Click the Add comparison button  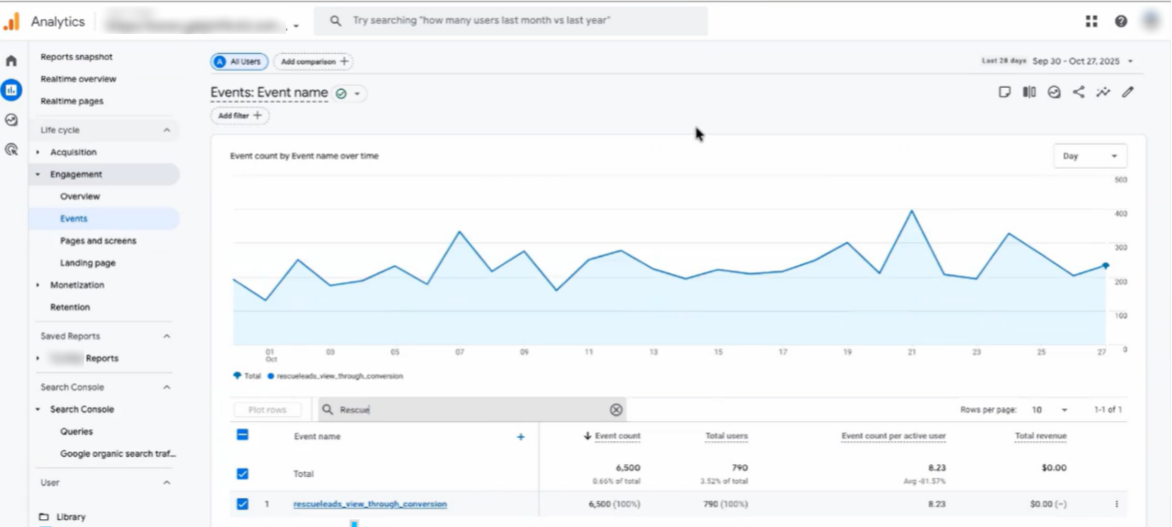314,61
